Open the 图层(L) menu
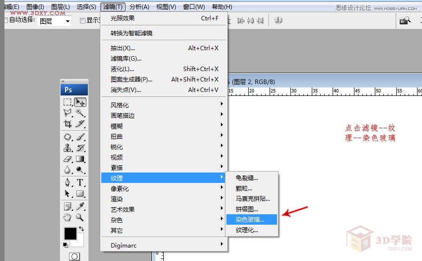 (61, 7)
